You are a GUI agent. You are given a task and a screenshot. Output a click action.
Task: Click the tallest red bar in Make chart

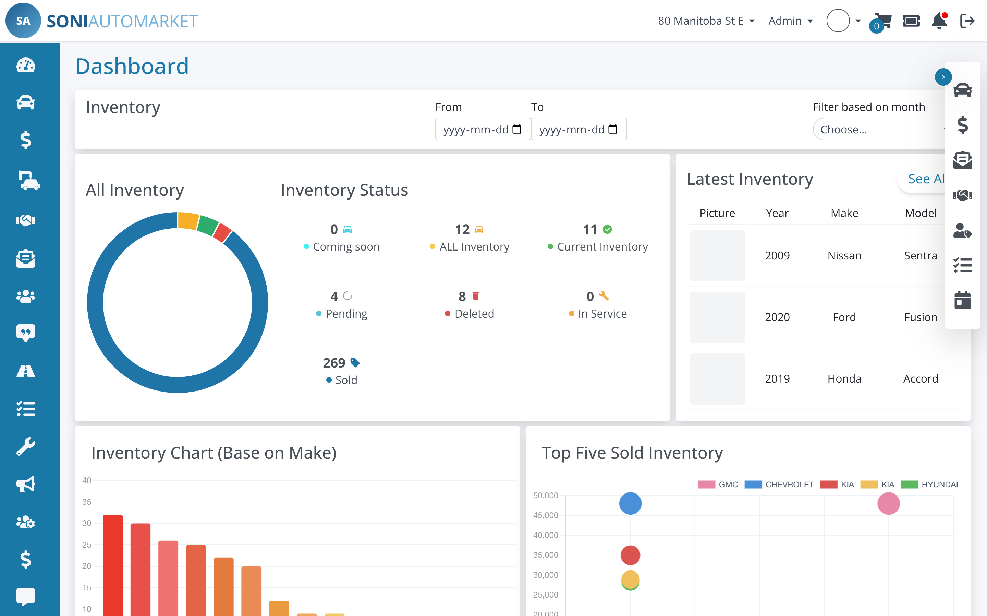click(x=112, y=565)
